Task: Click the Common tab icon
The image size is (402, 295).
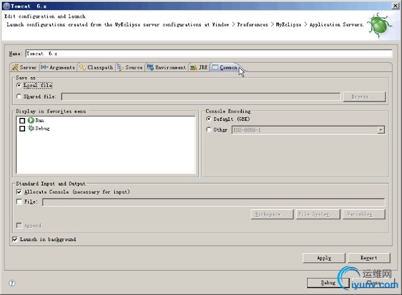Action: pos(215,67)
